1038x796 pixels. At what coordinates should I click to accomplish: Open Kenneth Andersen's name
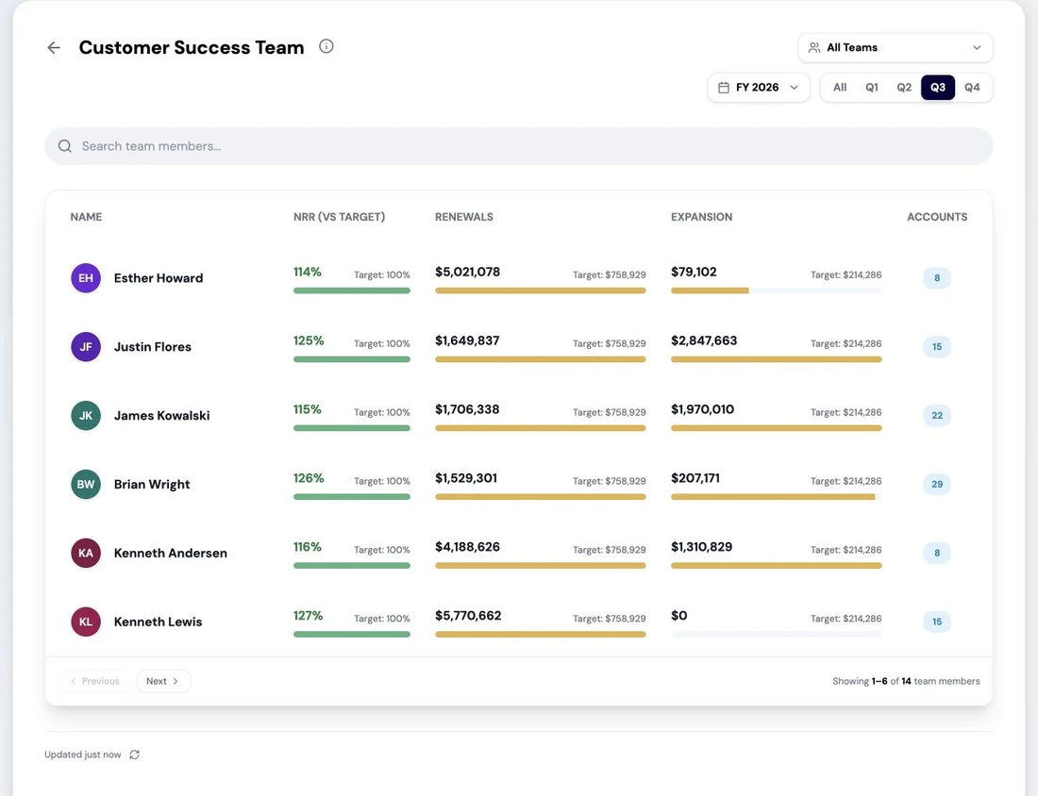[x=170, y=554]
